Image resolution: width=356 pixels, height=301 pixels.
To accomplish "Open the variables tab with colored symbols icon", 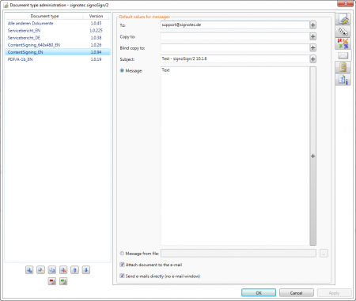I will pos(343,43).
